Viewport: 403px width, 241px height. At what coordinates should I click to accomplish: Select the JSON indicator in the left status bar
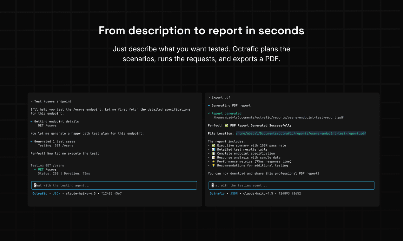(56, 193)
